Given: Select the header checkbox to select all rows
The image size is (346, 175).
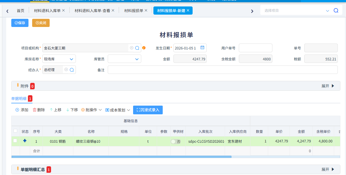Looking at the screenshot, I should tap(15, 131).
